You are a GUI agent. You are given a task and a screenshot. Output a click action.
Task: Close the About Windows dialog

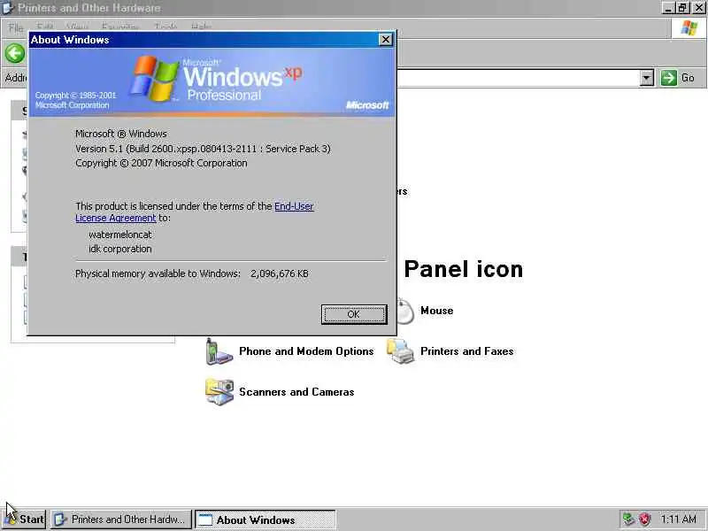coord(386,40)
